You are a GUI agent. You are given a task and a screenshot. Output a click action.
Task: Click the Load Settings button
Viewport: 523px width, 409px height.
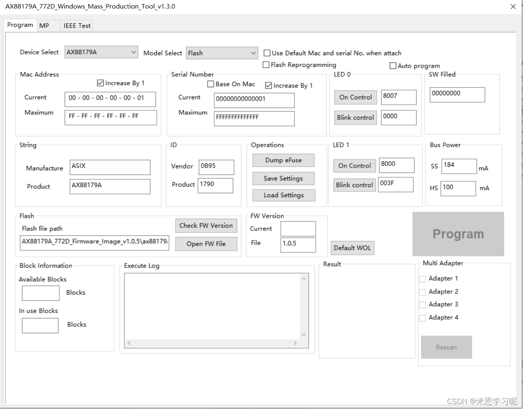click(x=284, y=195)
